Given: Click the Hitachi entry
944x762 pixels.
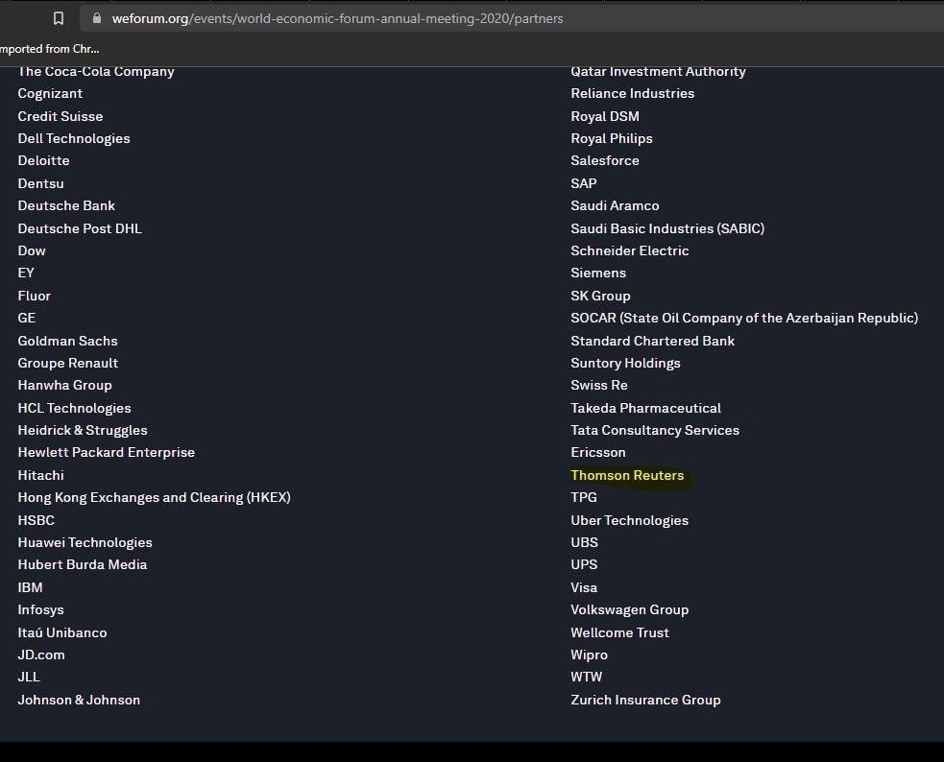Looking at the screenshot, I should coord(40,475).
